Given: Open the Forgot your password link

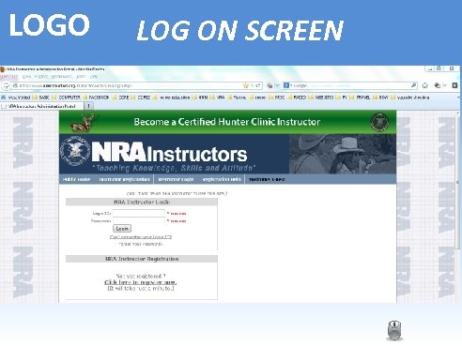Looking at the screenshot, I should tap(141, 244).
